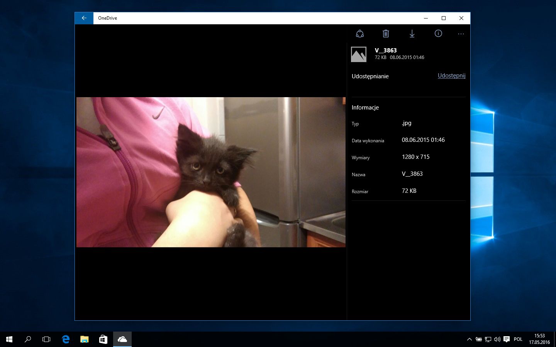Close the OneDrive window

click(x=461, y=18)
